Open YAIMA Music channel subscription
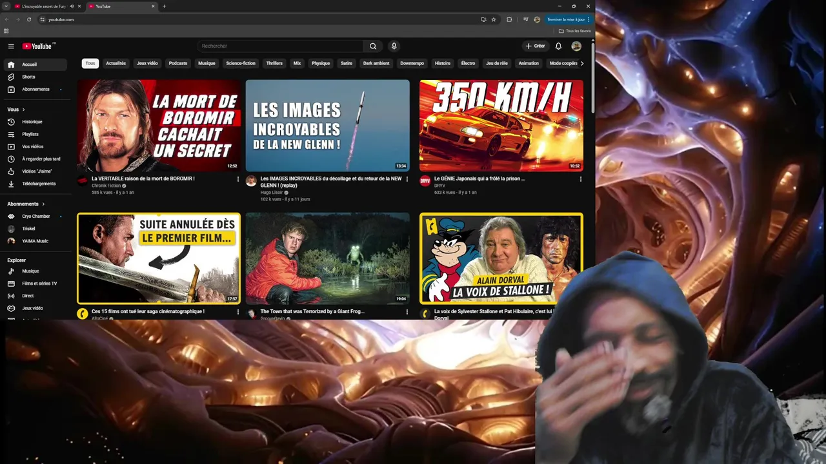The image size is (826, 464). click(x=35, y=241)
